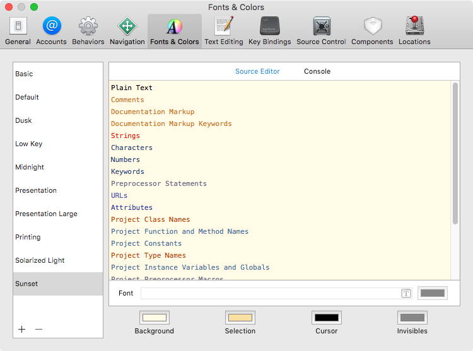Open the Behaviors preferences pane

click(x=88, y=31)
